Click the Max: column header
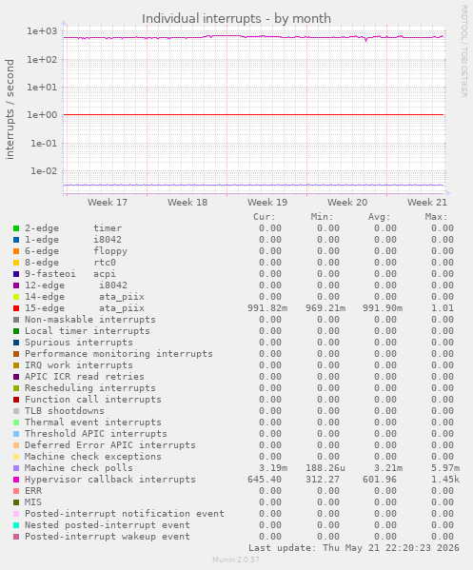 coord(436,217)
